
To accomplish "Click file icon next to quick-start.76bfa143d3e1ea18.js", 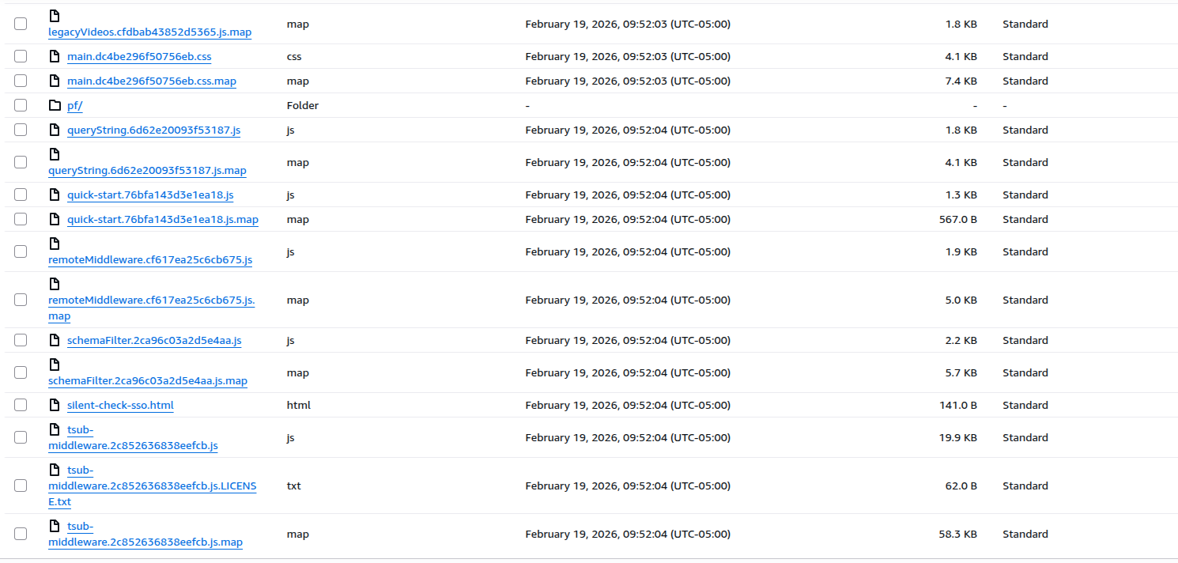I will (x=55, y=195).
